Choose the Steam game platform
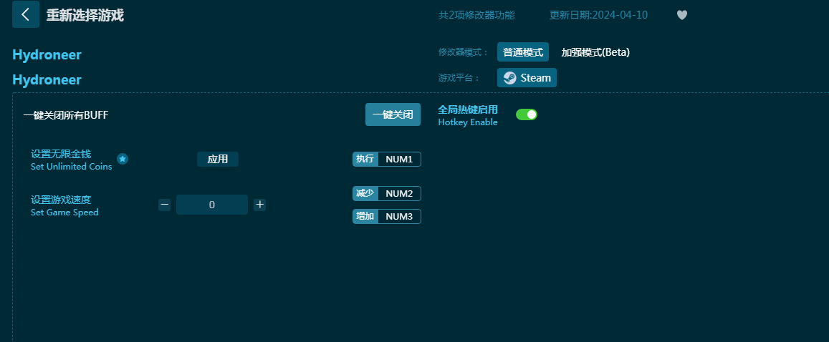This screenshot has width=829, height=342. (527, 77)
